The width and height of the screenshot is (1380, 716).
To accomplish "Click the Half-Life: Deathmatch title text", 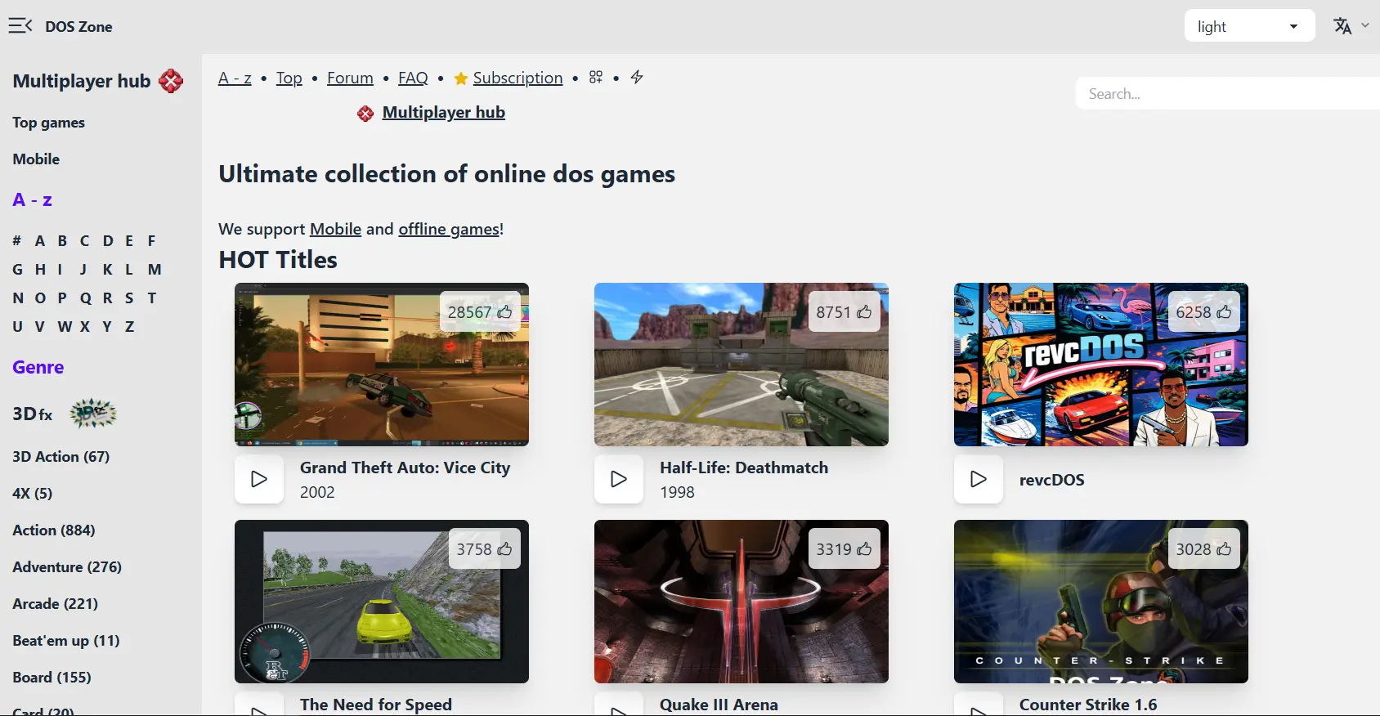I will (744, 468).
